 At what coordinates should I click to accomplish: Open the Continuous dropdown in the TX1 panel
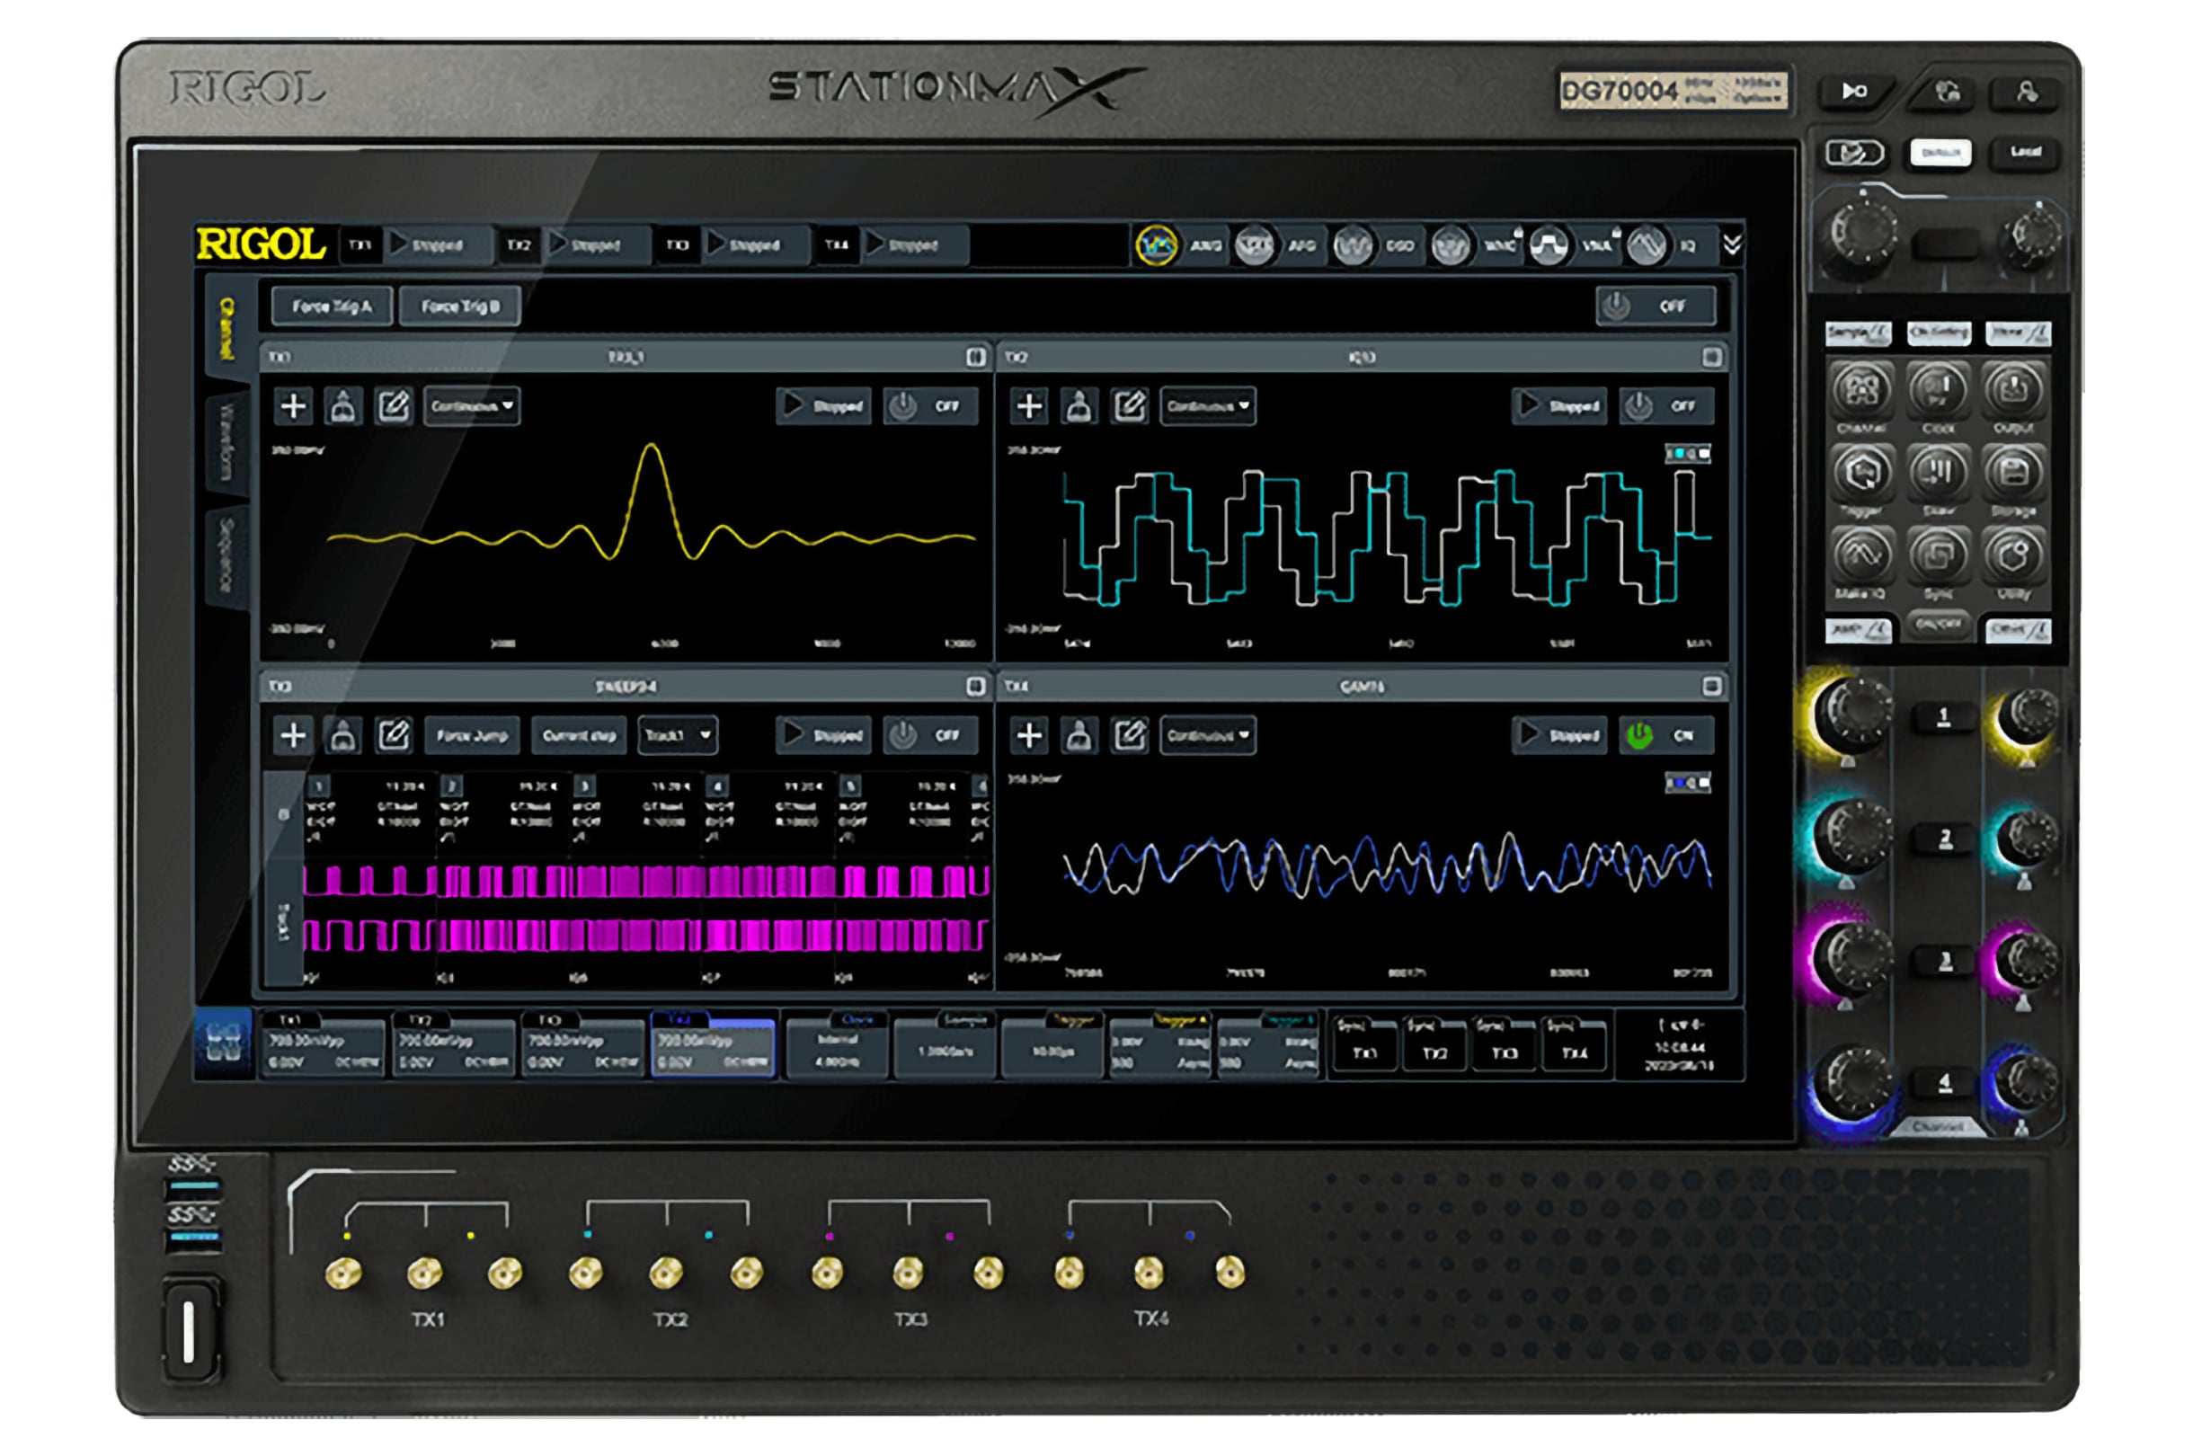click(x=472, y=405)
